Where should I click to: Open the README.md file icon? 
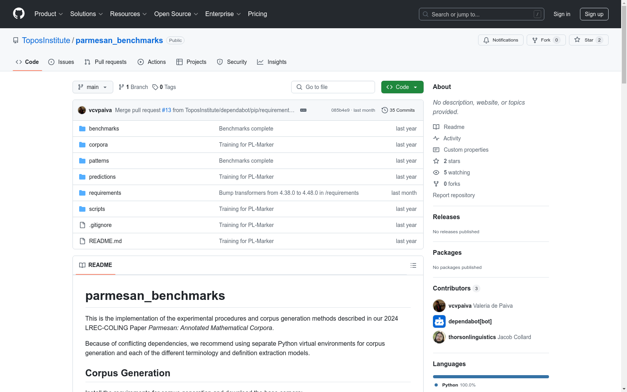pos(82,241)
